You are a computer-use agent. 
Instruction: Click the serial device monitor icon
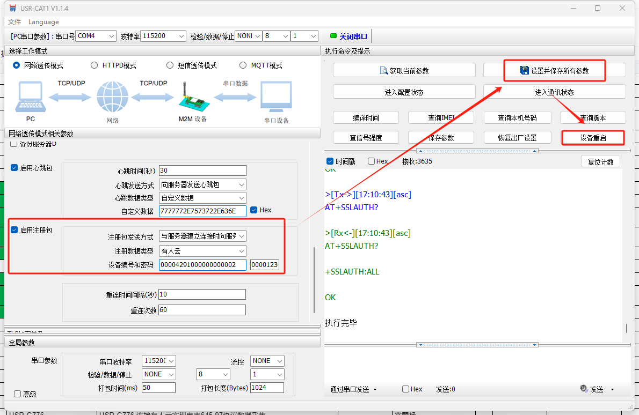click(276, 98)
